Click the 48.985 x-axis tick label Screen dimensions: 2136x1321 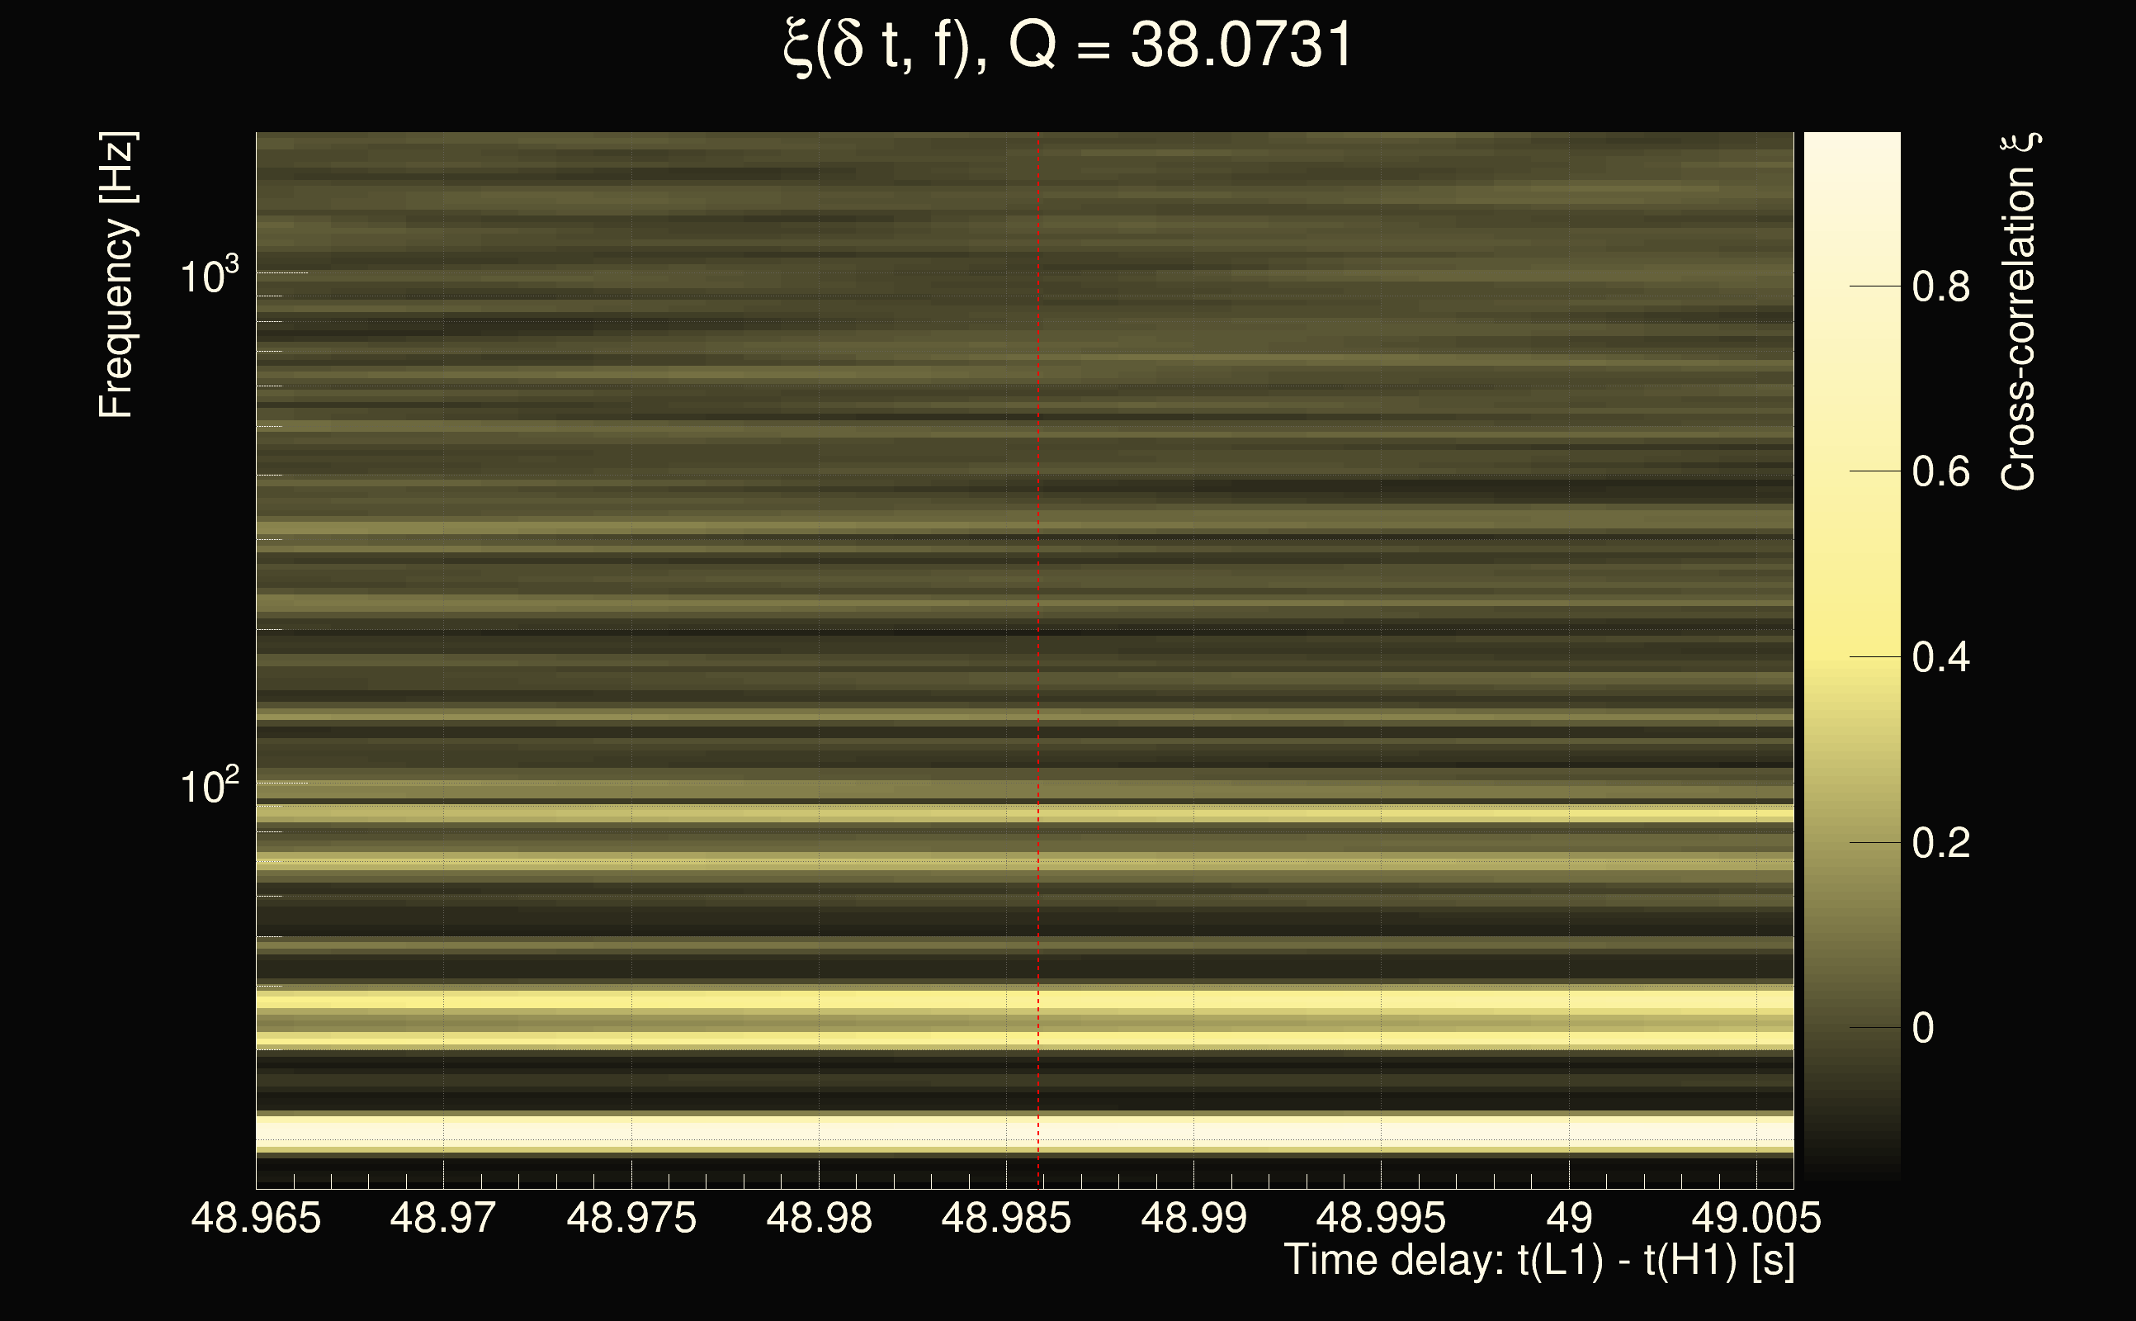pyautogui.click(x=1006, y=1217)
